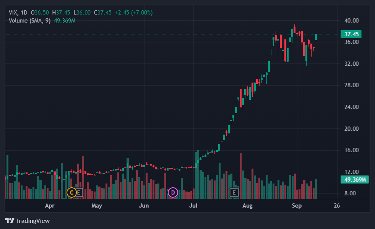Click the 40.00 price axis label
The image size is (375, 229).
click(x=351, y=21)
